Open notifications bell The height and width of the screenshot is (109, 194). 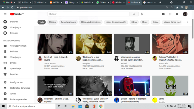coord(177,14)
